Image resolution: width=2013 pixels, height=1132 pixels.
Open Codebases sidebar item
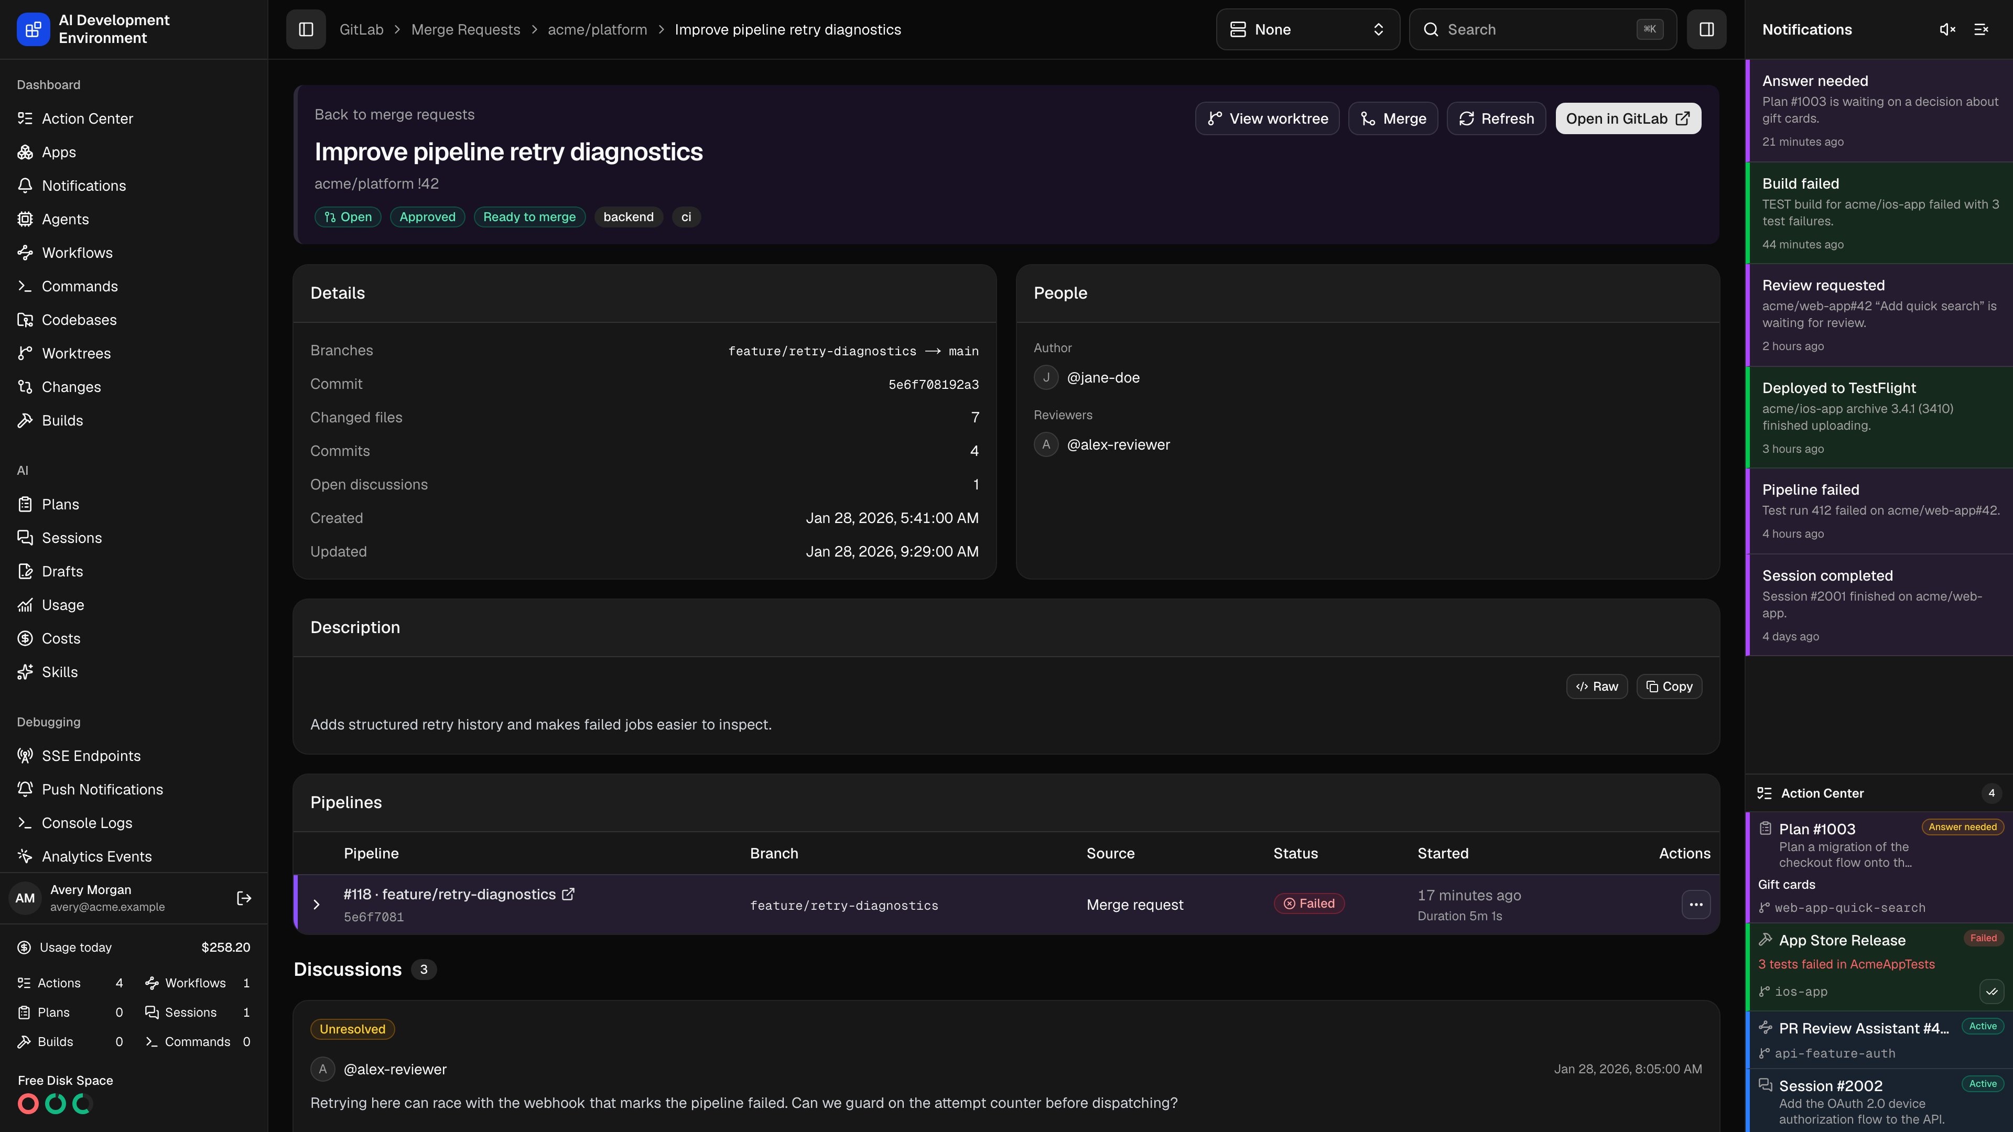click(x=134, y=320)
